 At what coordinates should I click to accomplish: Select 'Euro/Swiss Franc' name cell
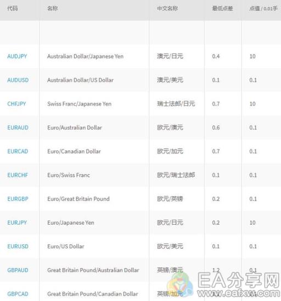click(x=69, y=175)
